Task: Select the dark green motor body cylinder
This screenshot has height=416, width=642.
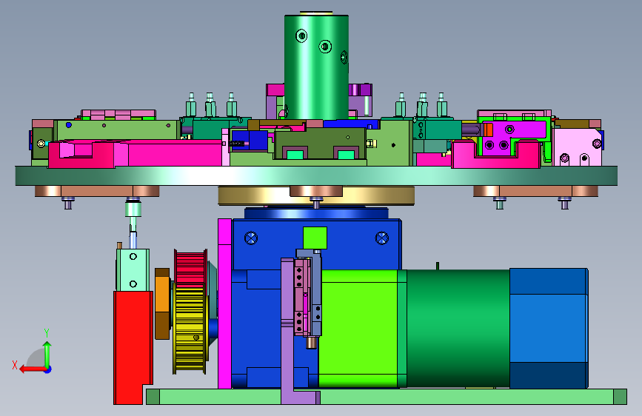Action: pos(458,329)
